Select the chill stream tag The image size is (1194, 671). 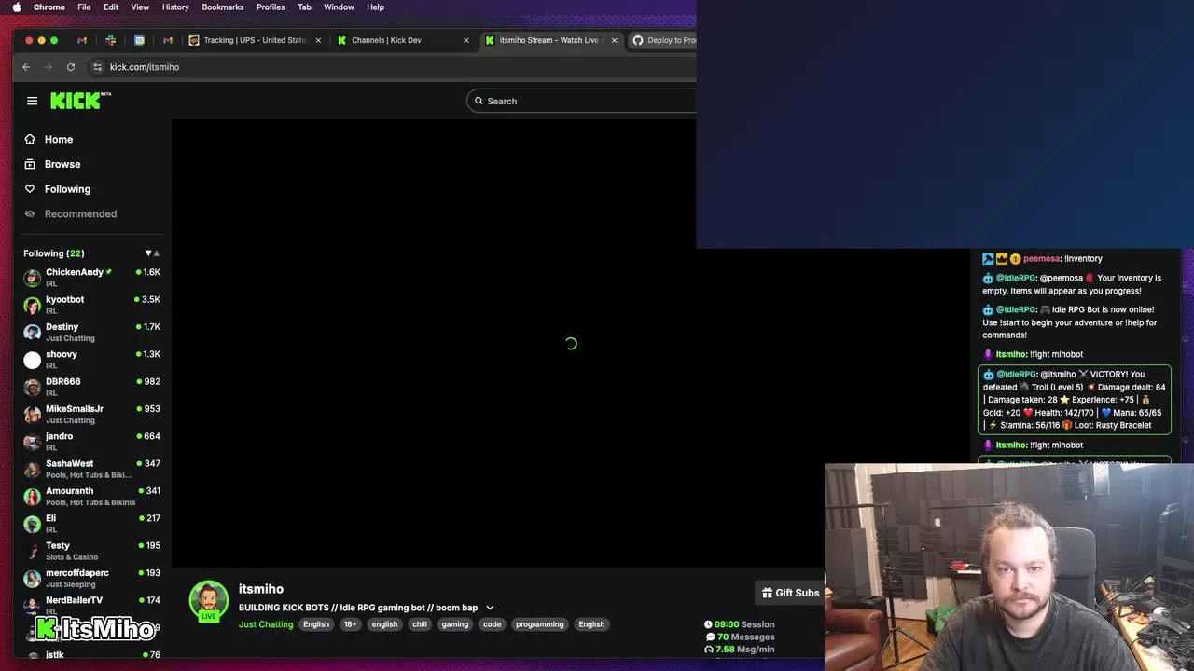pyautogui.click(x=420, y=624)
